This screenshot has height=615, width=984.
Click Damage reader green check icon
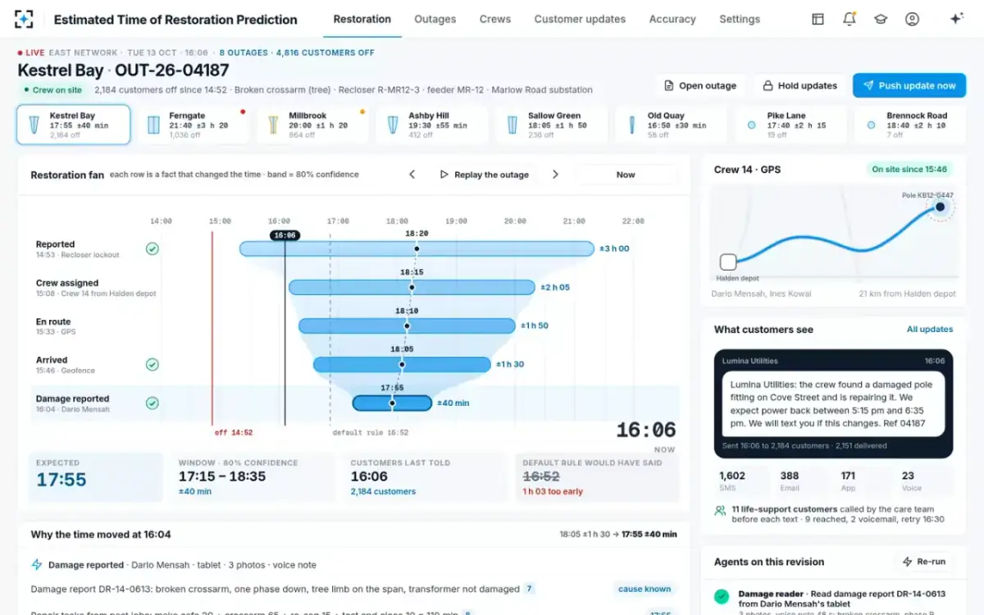pyautogui.click(x=722, y=597)
